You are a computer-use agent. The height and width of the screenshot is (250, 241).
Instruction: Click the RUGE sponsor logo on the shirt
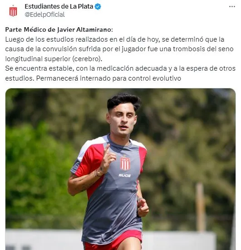point(125,175)
